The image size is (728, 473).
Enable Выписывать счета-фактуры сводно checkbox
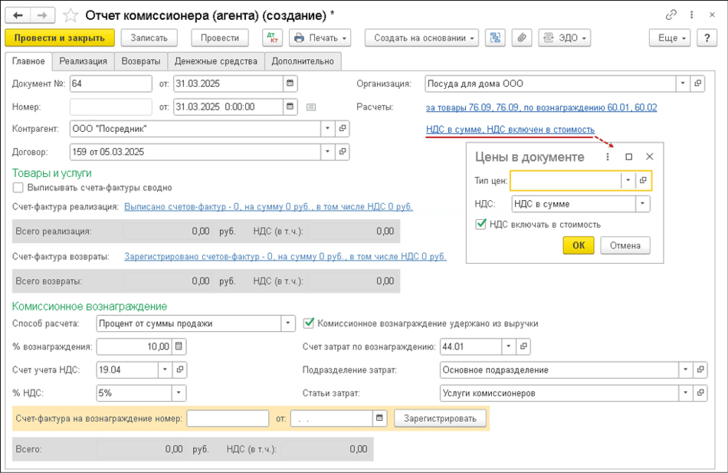point(18,187)
